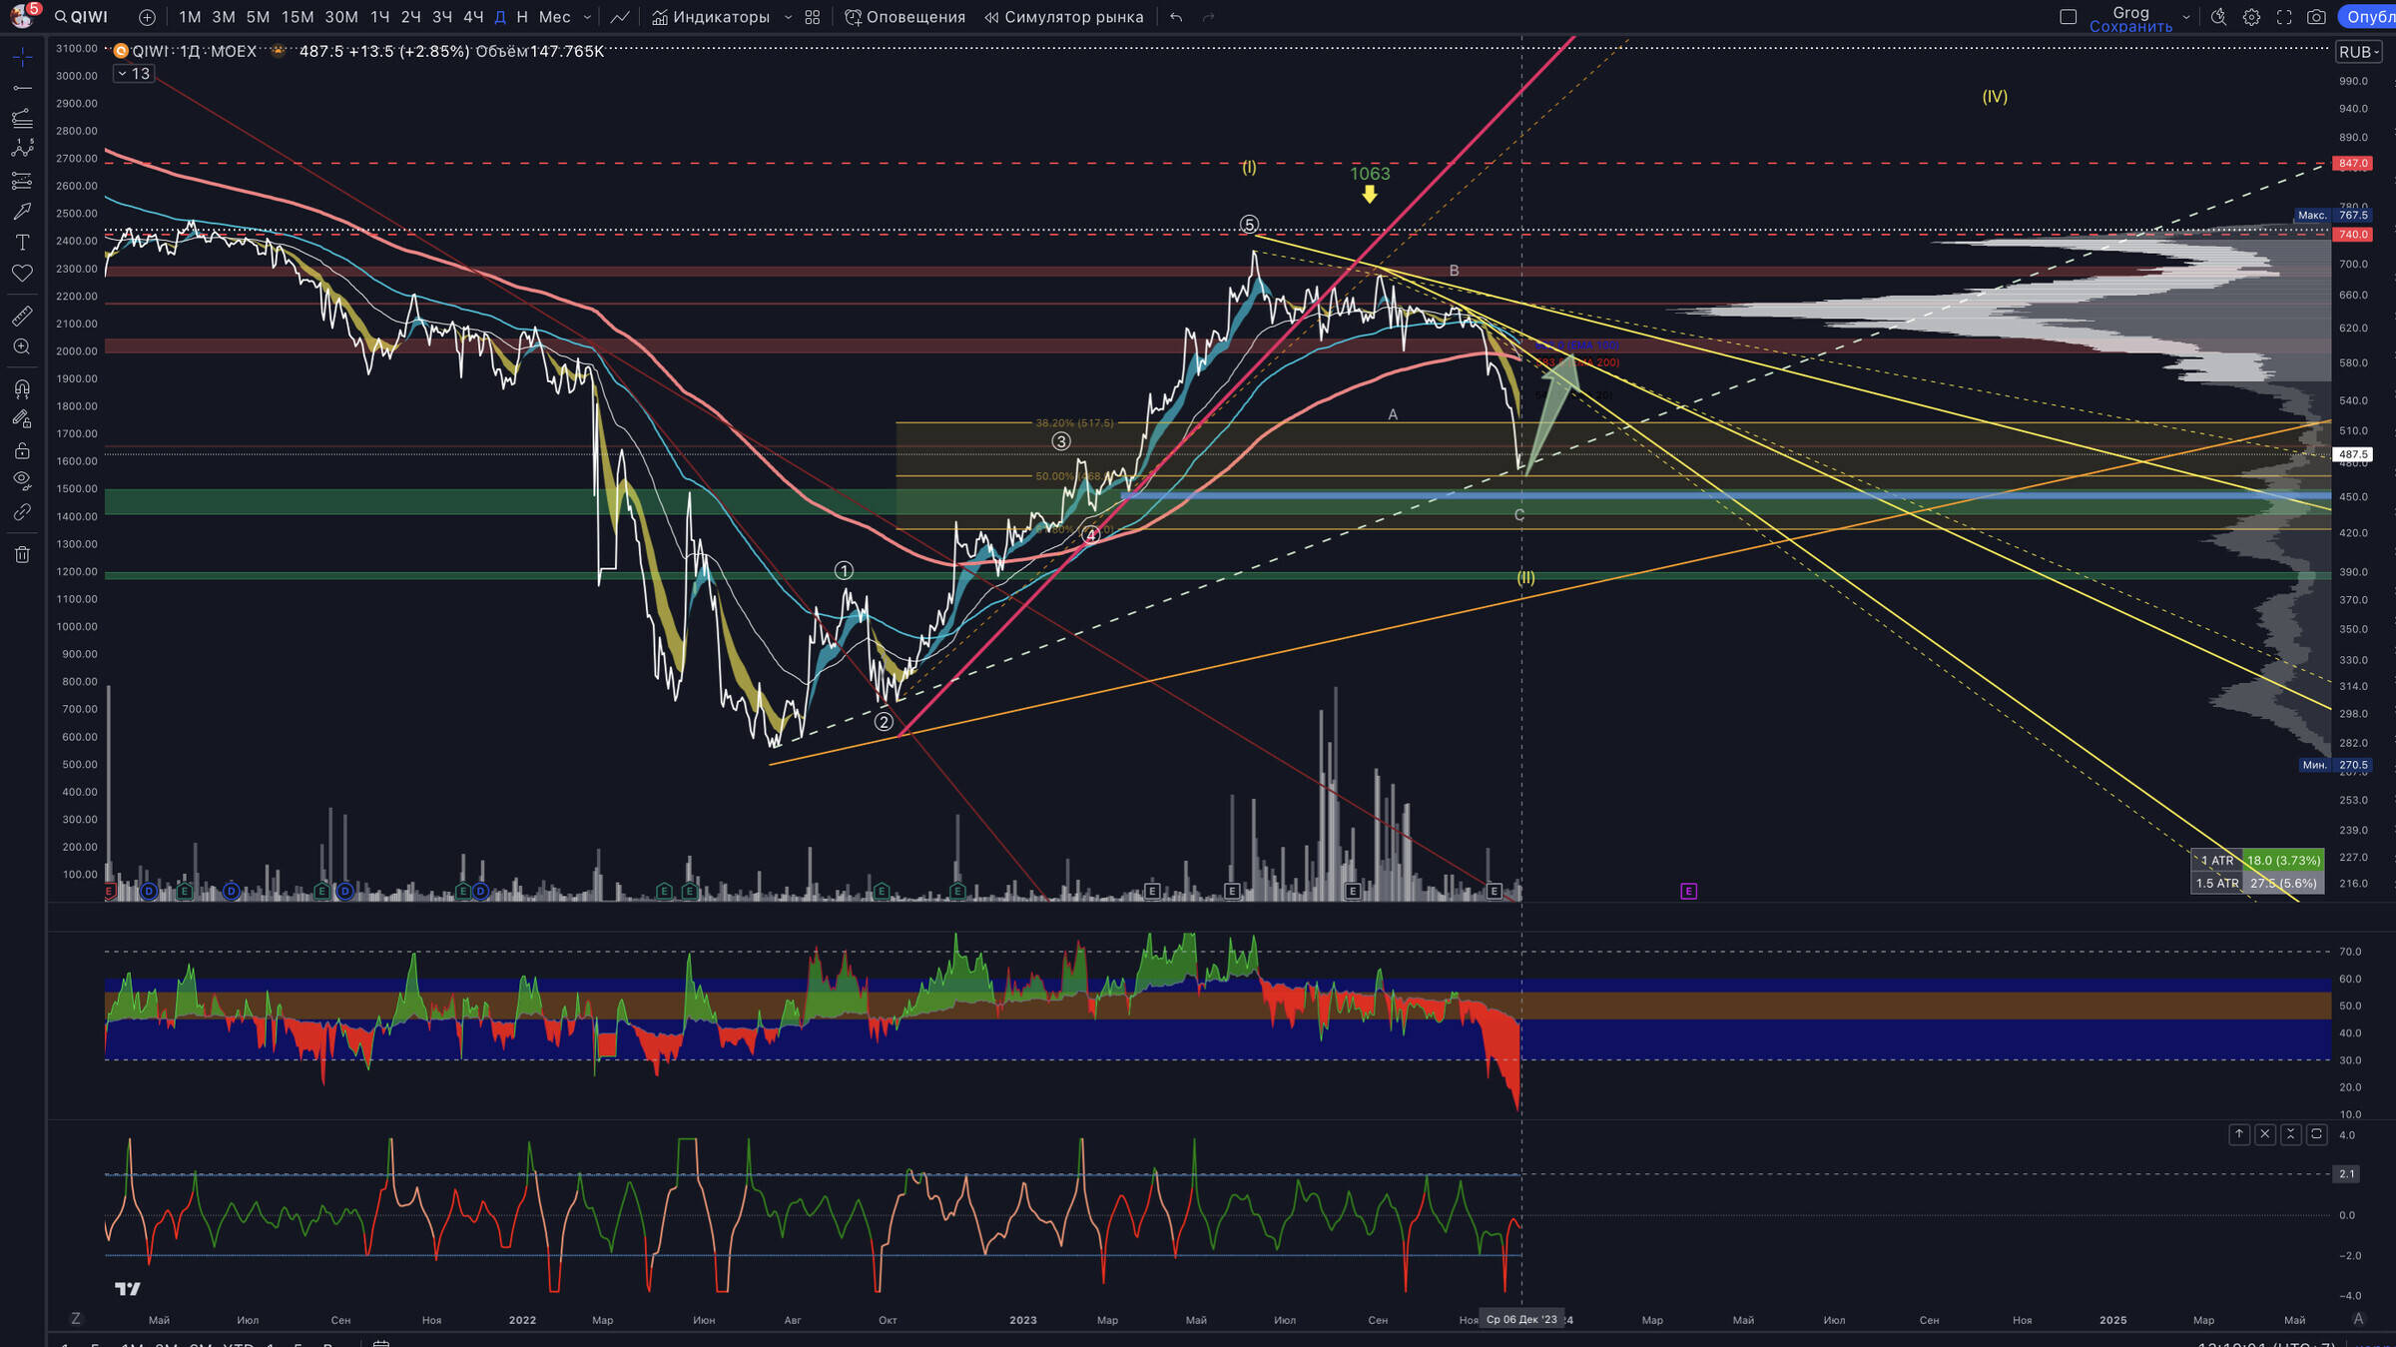
Task: Take a chart snapshot with camera icon
Action: (x=2316, y=17)
